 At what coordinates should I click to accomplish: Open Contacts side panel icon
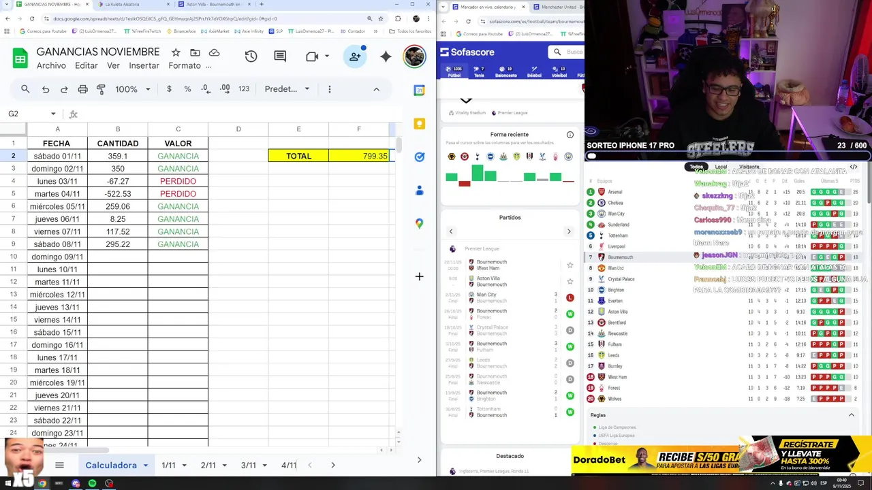419,190
